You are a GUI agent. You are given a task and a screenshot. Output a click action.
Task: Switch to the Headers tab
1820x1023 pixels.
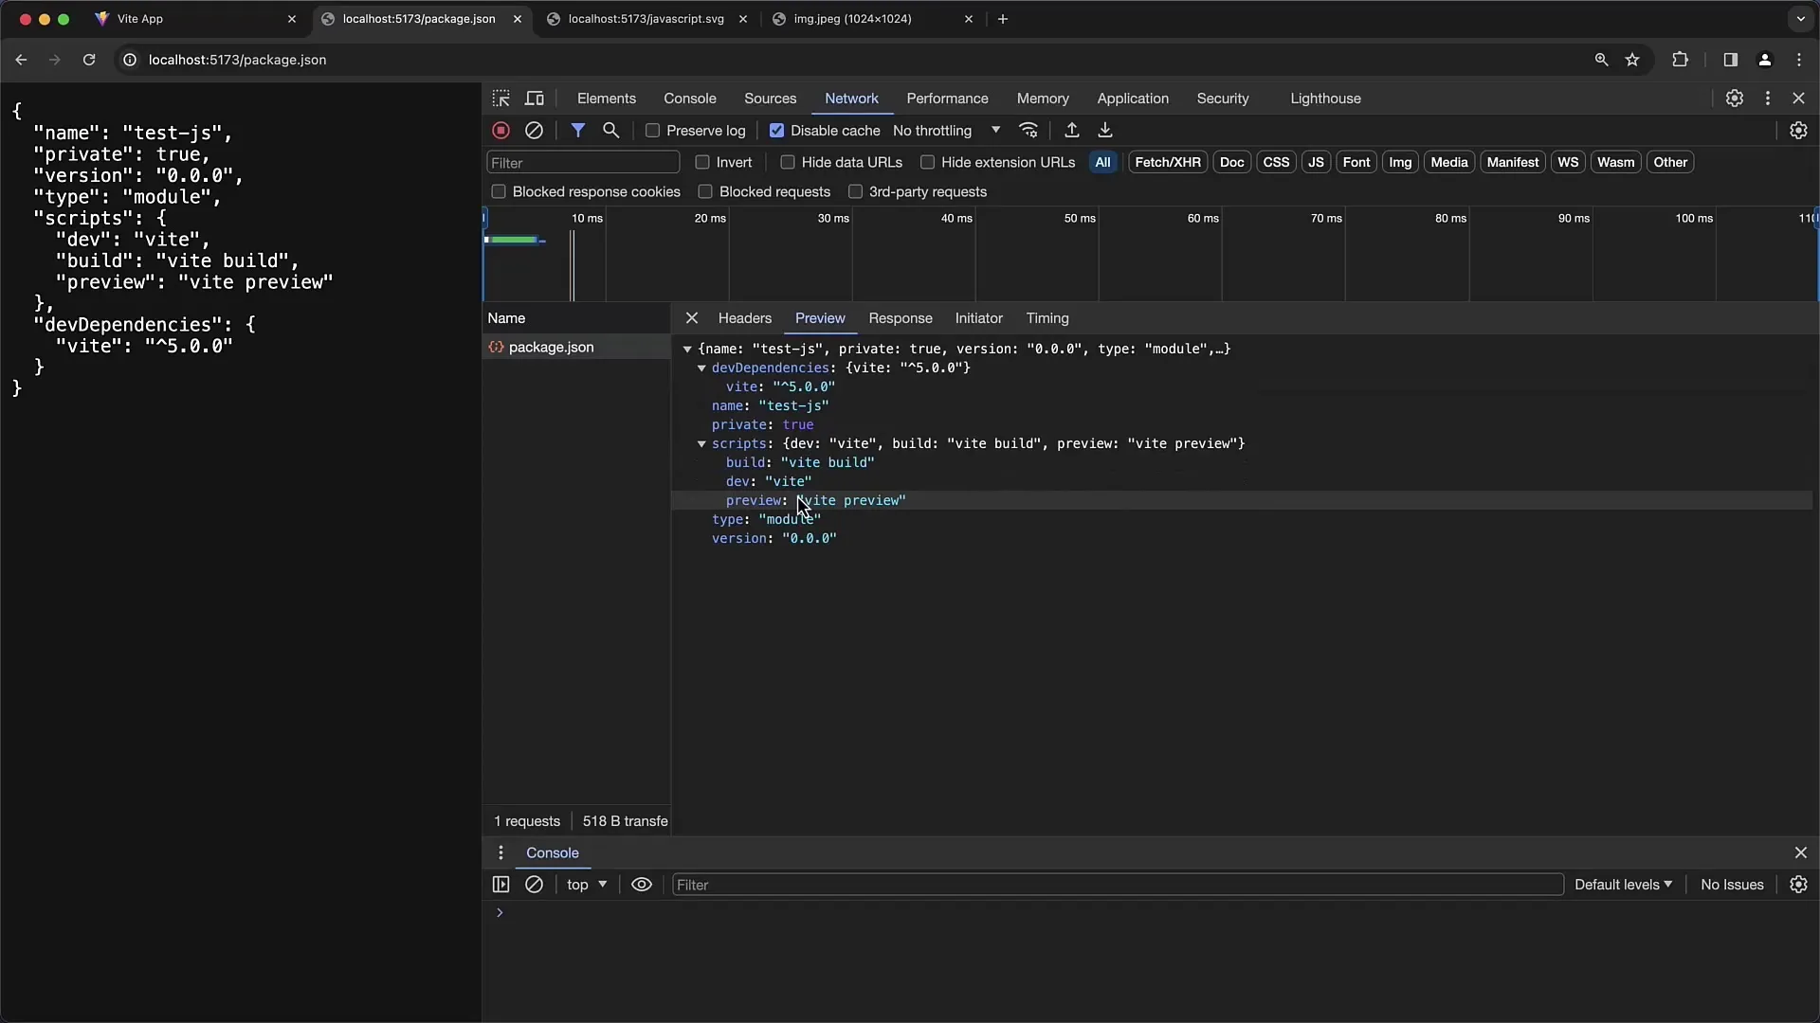[744, 317]
